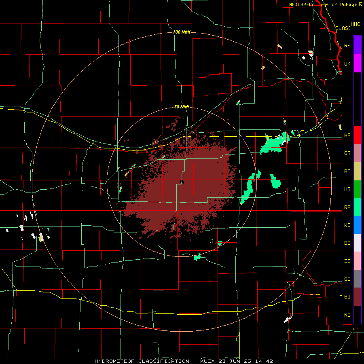Click the IC pink legend block
364x364 pixels.
357,261
